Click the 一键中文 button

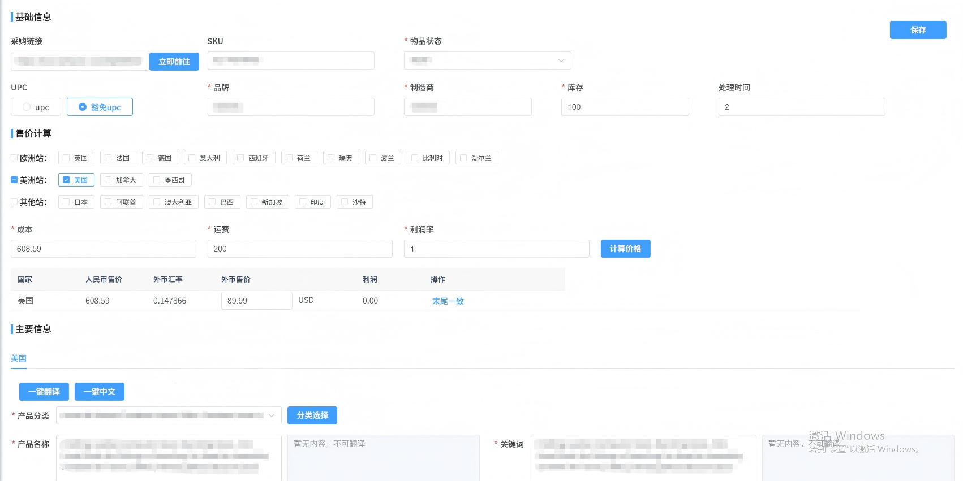[100, 392]
